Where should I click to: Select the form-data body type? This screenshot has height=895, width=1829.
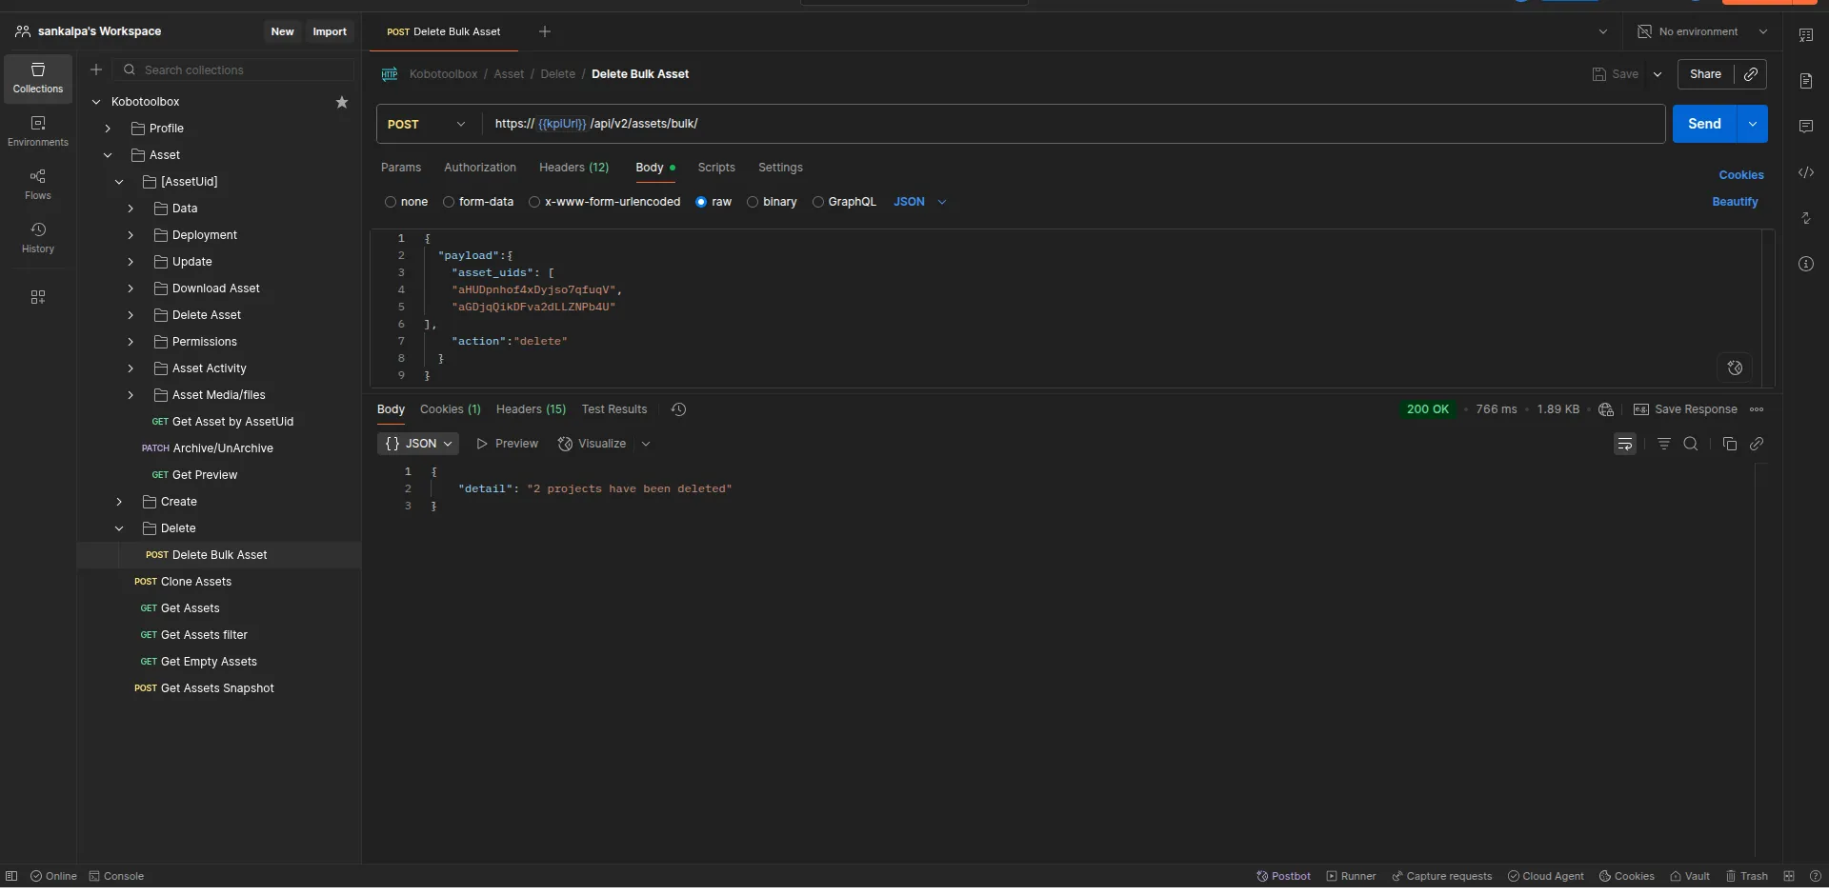pos(449,202)
